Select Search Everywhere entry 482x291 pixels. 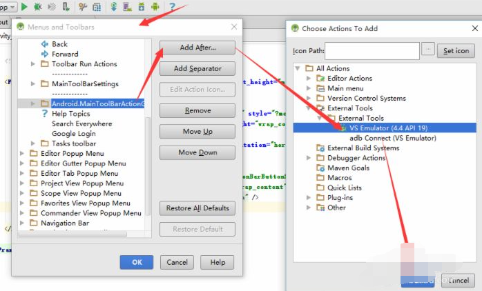tap(81, 123)
